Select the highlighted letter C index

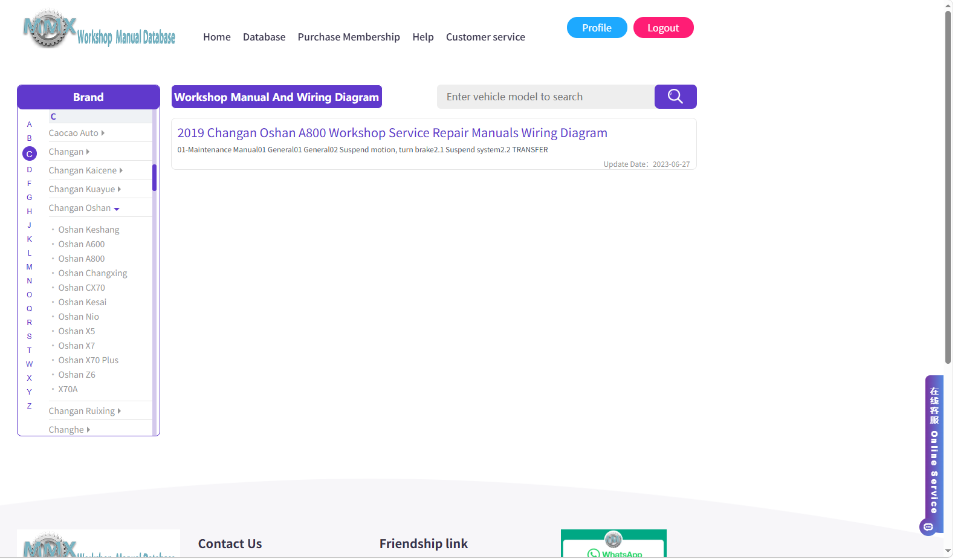pyautogui.click(x=29, y=153)
